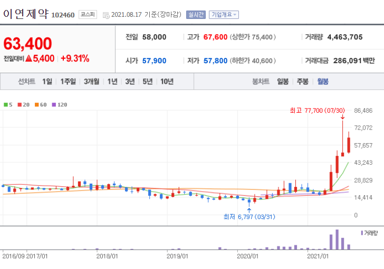Select the 1주일 line chart tab
This screenshot has height=269, width=384.
point(68,82)
